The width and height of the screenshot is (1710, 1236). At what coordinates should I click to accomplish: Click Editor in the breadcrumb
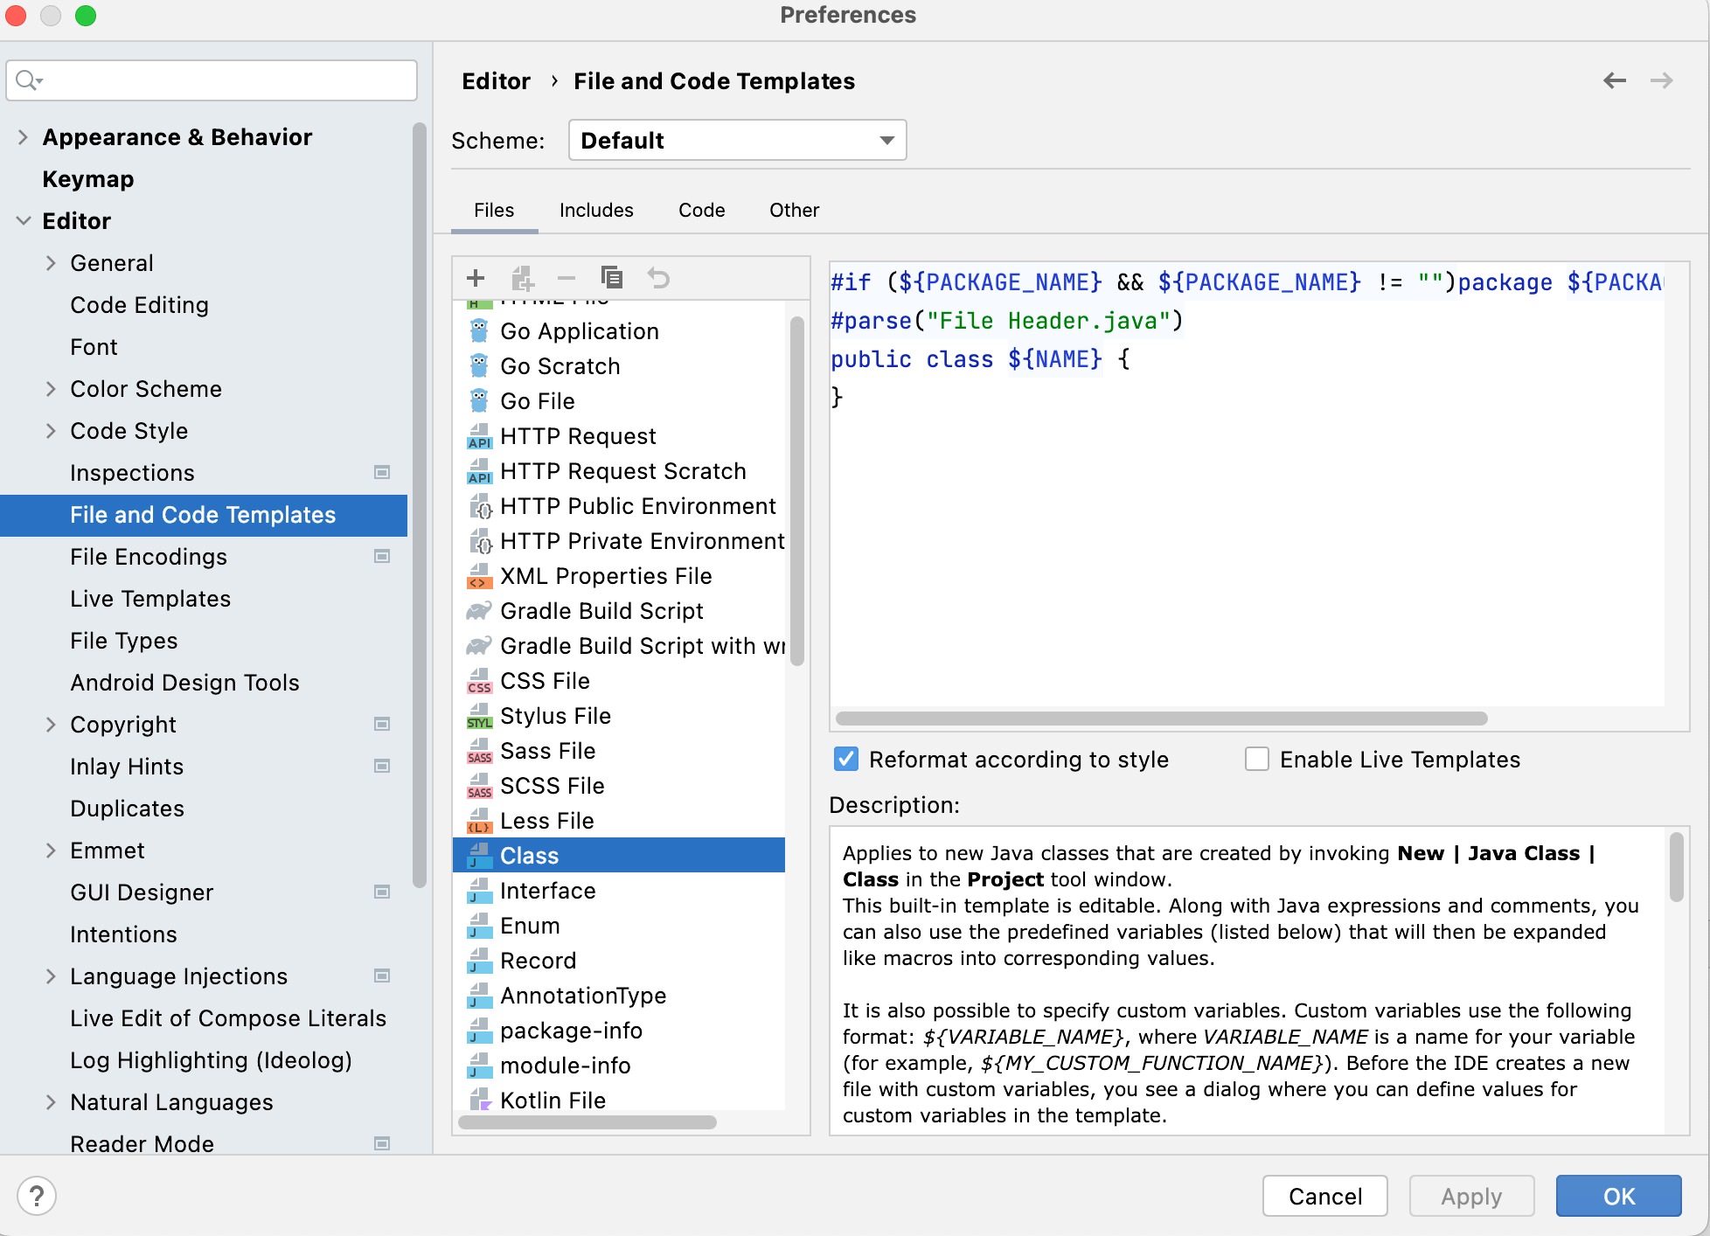tap(496, 81)
